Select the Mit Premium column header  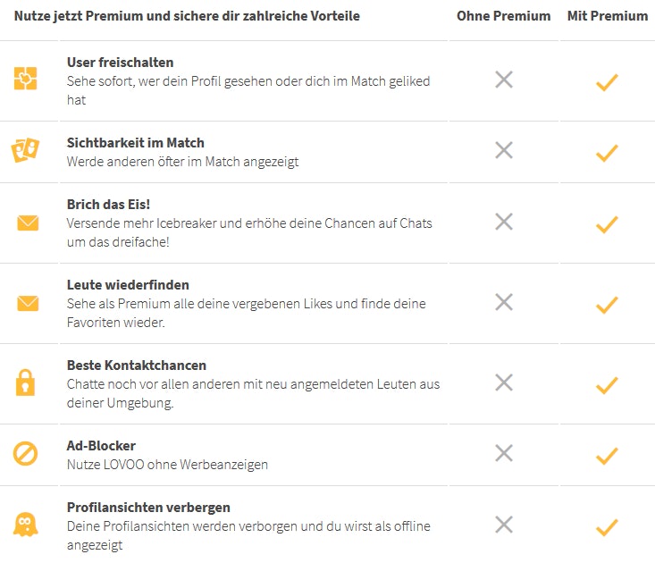click(608, 16)
